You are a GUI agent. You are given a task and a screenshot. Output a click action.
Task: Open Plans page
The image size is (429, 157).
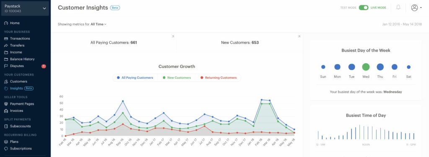coord(14,142)
